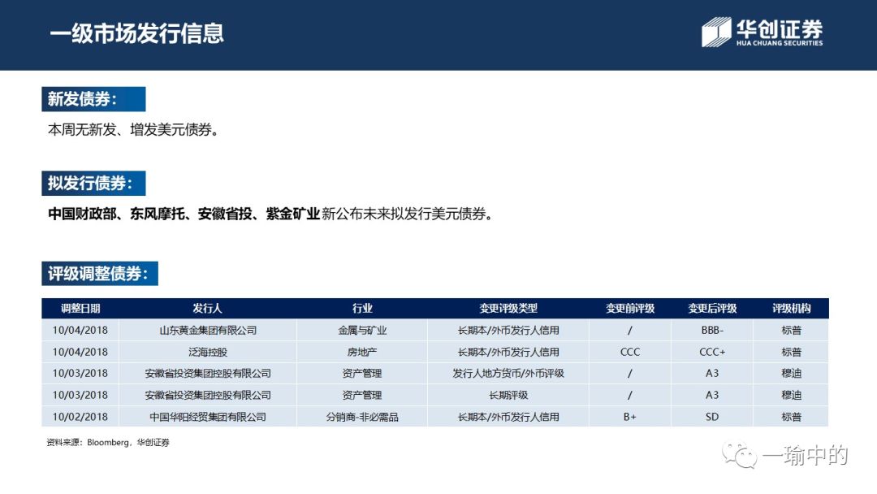Click the bold issuer list starting 中国财政部
The width and height of the screenshot is (877, 494).
click(184, 214)
